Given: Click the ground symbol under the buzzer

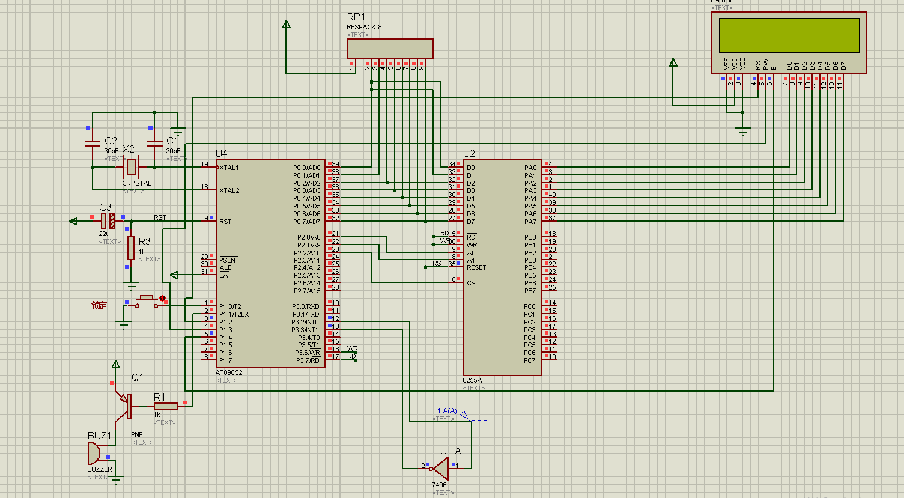Looking at the screenshot, I should pos(117,479).
